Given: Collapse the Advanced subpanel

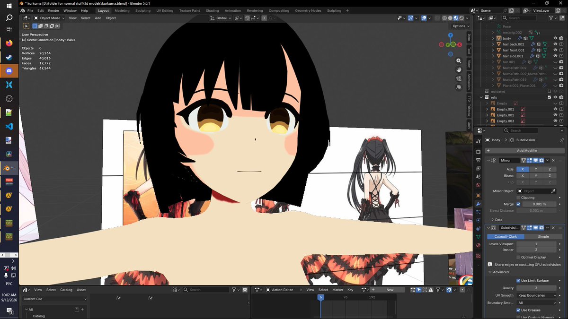Looking at the screenshot, I should (489, 272).
